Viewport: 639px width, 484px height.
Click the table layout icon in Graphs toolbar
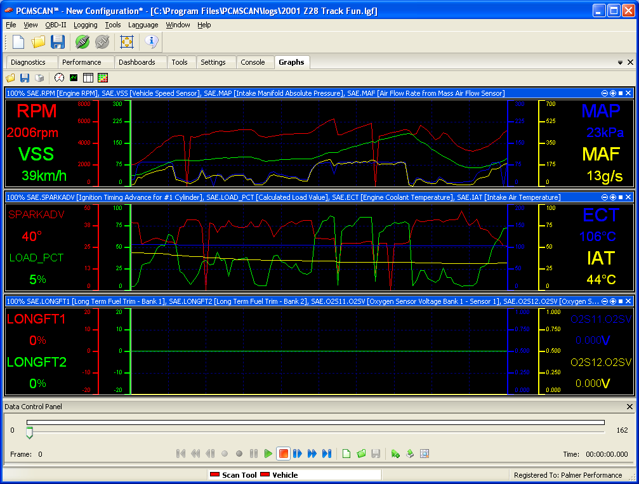pyautogui.click(x=88, y=77)
